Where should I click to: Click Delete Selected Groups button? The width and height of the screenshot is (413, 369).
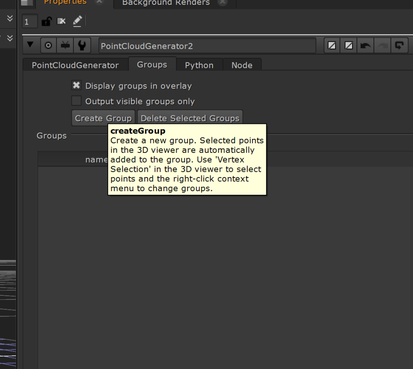tap(190, 118)
